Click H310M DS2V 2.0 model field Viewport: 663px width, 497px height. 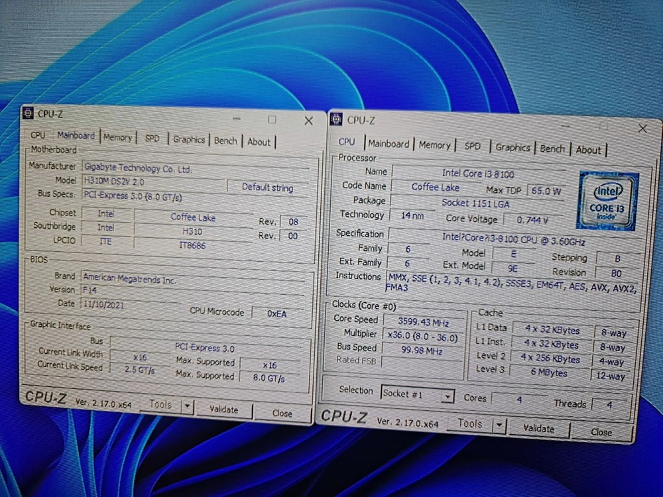pyautogui.click(x=152, y=182)
